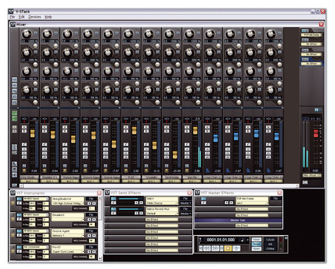This screenshot has width=335, height=269.
Task: Click the global solo icon in left common panel
Action: click(x=14, y=131)
